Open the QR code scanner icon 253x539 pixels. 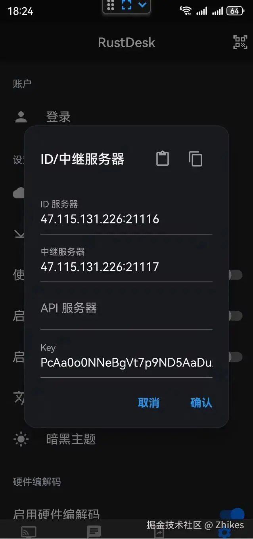click(240, 43)
